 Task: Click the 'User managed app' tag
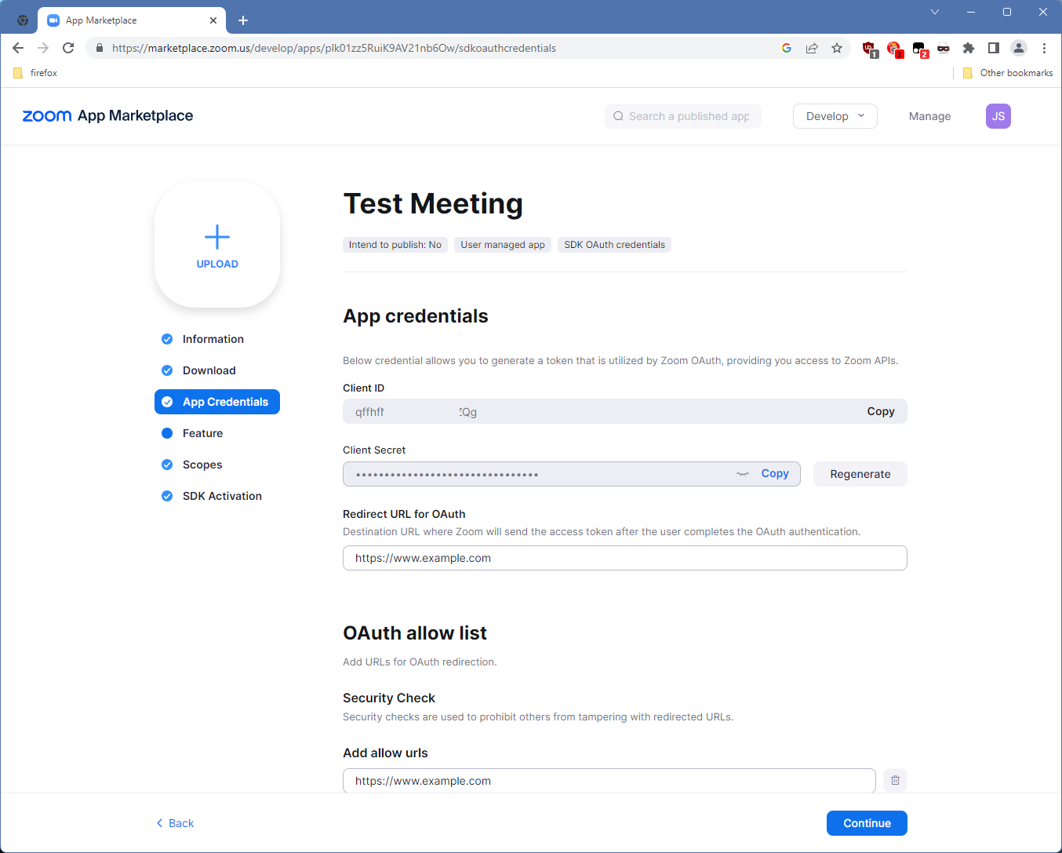(503, 245)
